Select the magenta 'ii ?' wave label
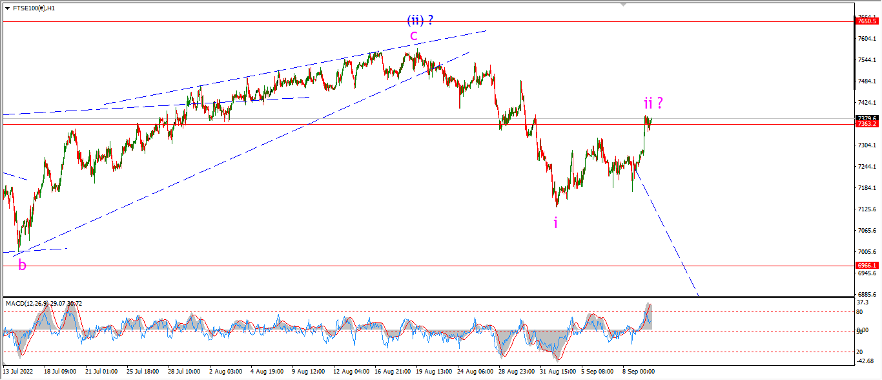 (x=653, y=103)
